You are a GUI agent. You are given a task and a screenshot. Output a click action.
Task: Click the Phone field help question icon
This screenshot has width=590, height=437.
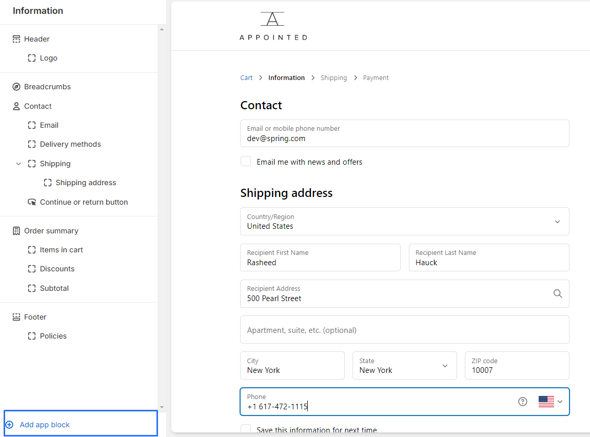(x=522, y=402)
